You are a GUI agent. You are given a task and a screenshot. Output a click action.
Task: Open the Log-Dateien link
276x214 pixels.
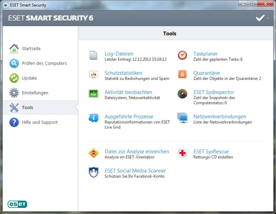tap(119, 54)
